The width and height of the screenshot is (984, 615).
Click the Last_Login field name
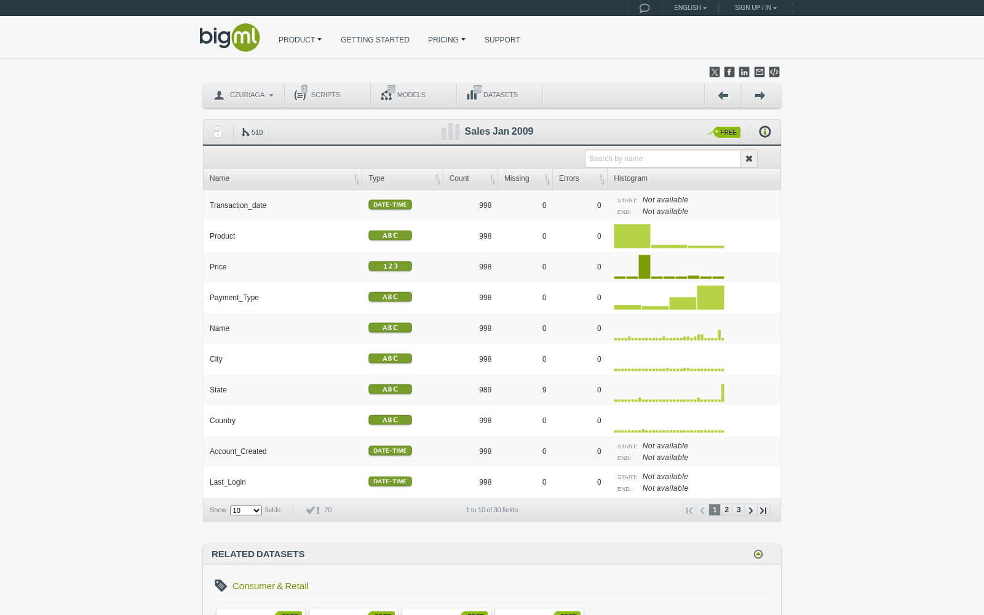(228, 482)
